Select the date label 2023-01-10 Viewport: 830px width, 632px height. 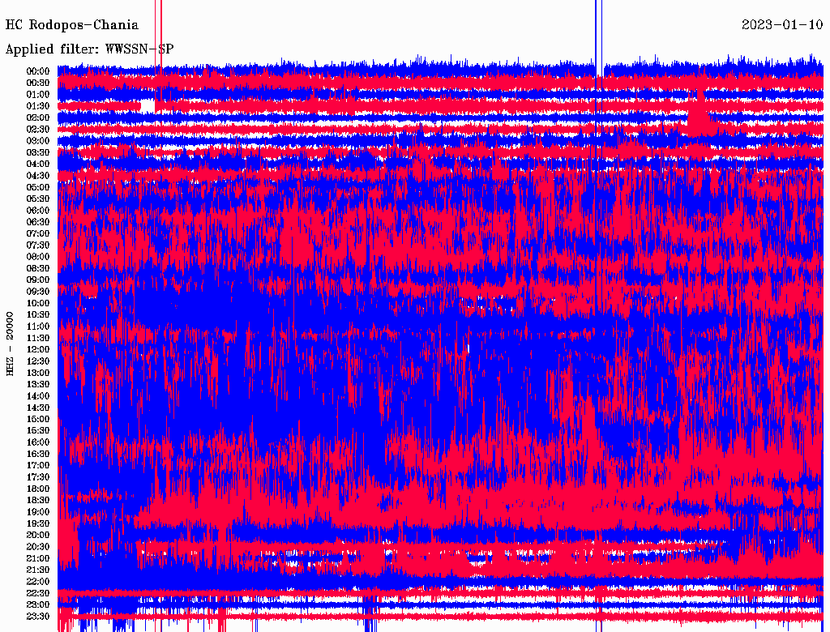coord(781,25)
